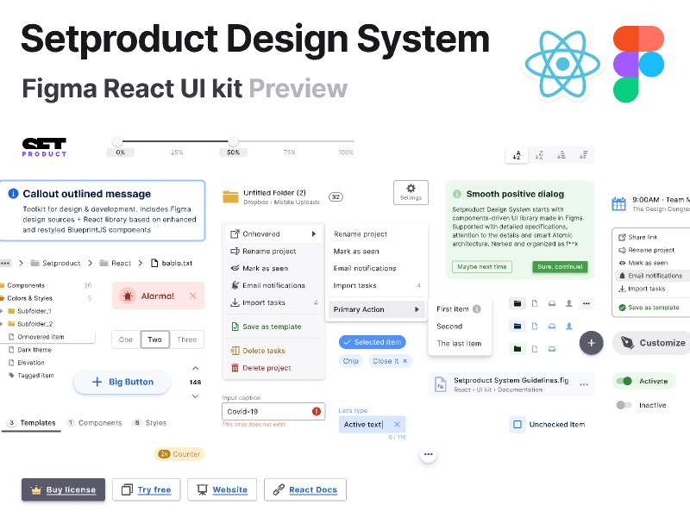Click the Big Button
Image resolution: width=690 pixels, height=517 pixels.
tap(122, 382)
